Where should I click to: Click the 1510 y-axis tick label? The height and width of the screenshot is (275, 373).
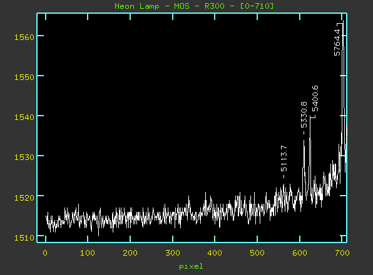click(x=24, y=237)
